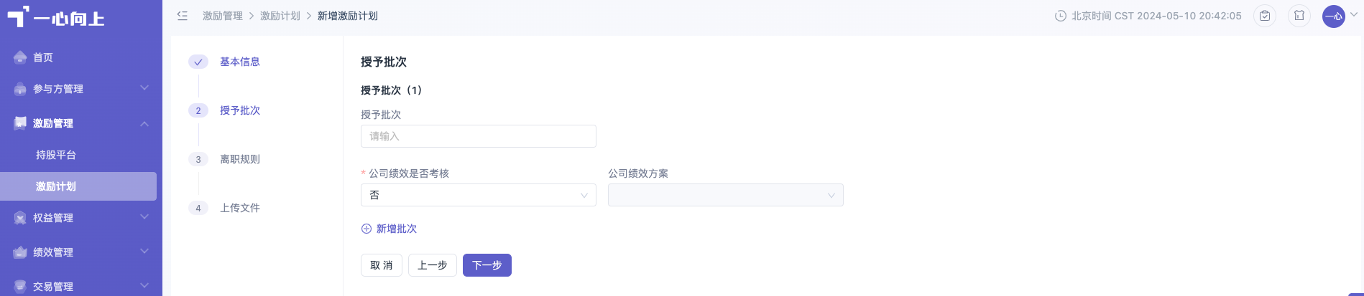Click the 授予批次 text input field

[479, 136]
